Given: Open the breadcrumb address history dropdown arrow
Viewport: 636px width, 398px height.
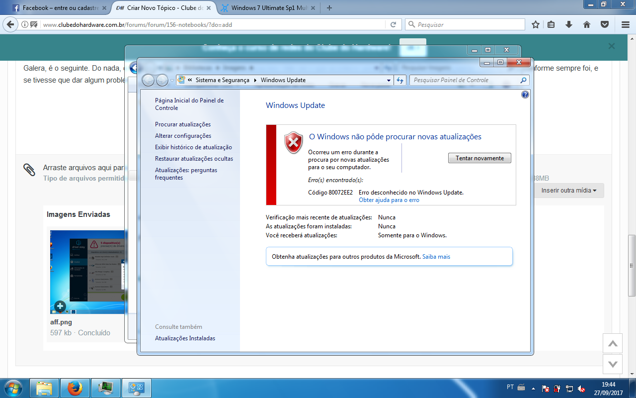Looking at the screenshot, I should 389,80.
